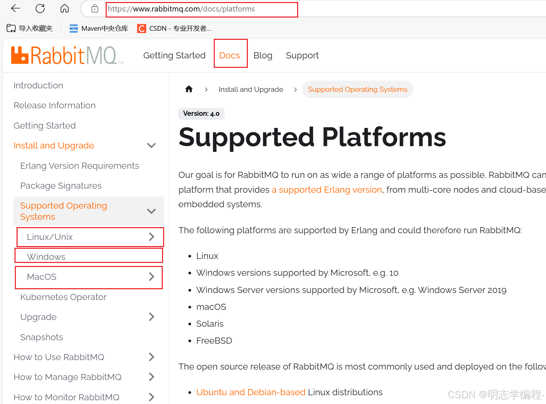Click the 'Linux' bullet in platform list

[207, 256]
